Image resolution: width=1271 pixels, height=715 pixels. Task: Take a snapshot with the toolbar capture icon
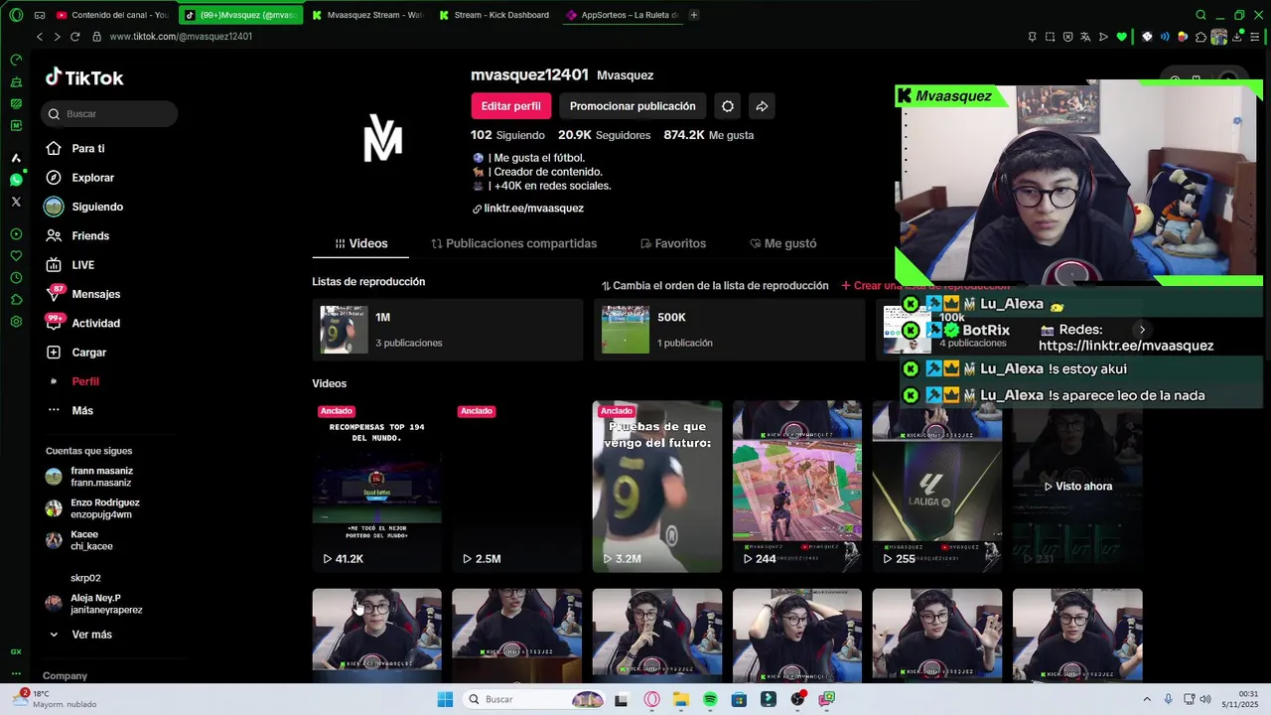pos(1050,37)
